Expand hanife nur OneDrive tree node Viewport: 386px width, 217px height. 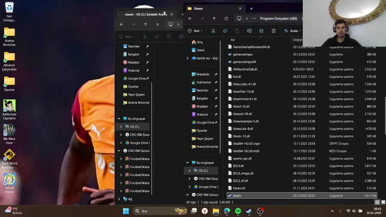188,58
